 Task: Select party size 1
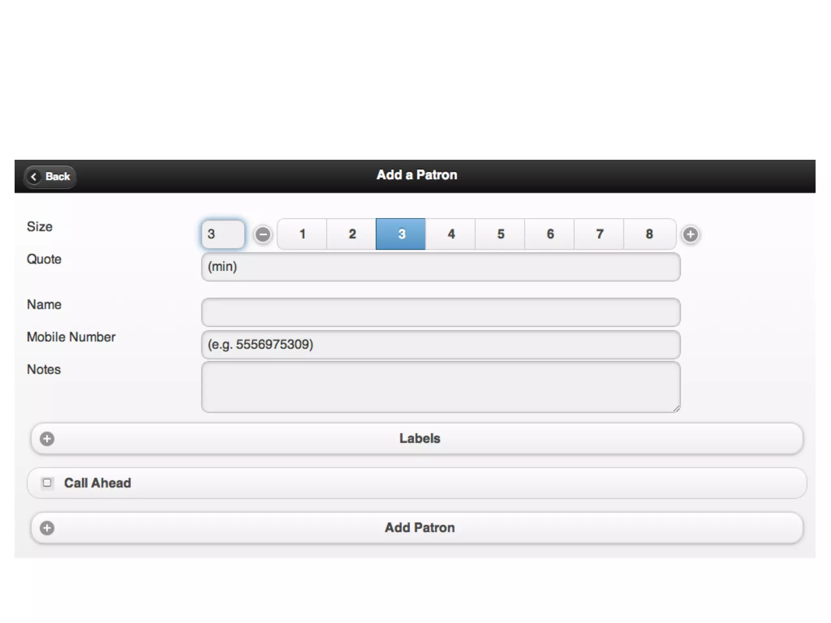pyautogui.click(x=302, y=234)
